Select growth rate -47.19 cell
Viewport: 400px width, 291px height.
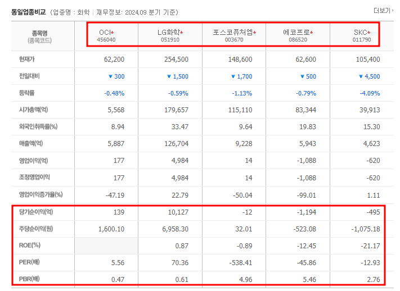115,195
